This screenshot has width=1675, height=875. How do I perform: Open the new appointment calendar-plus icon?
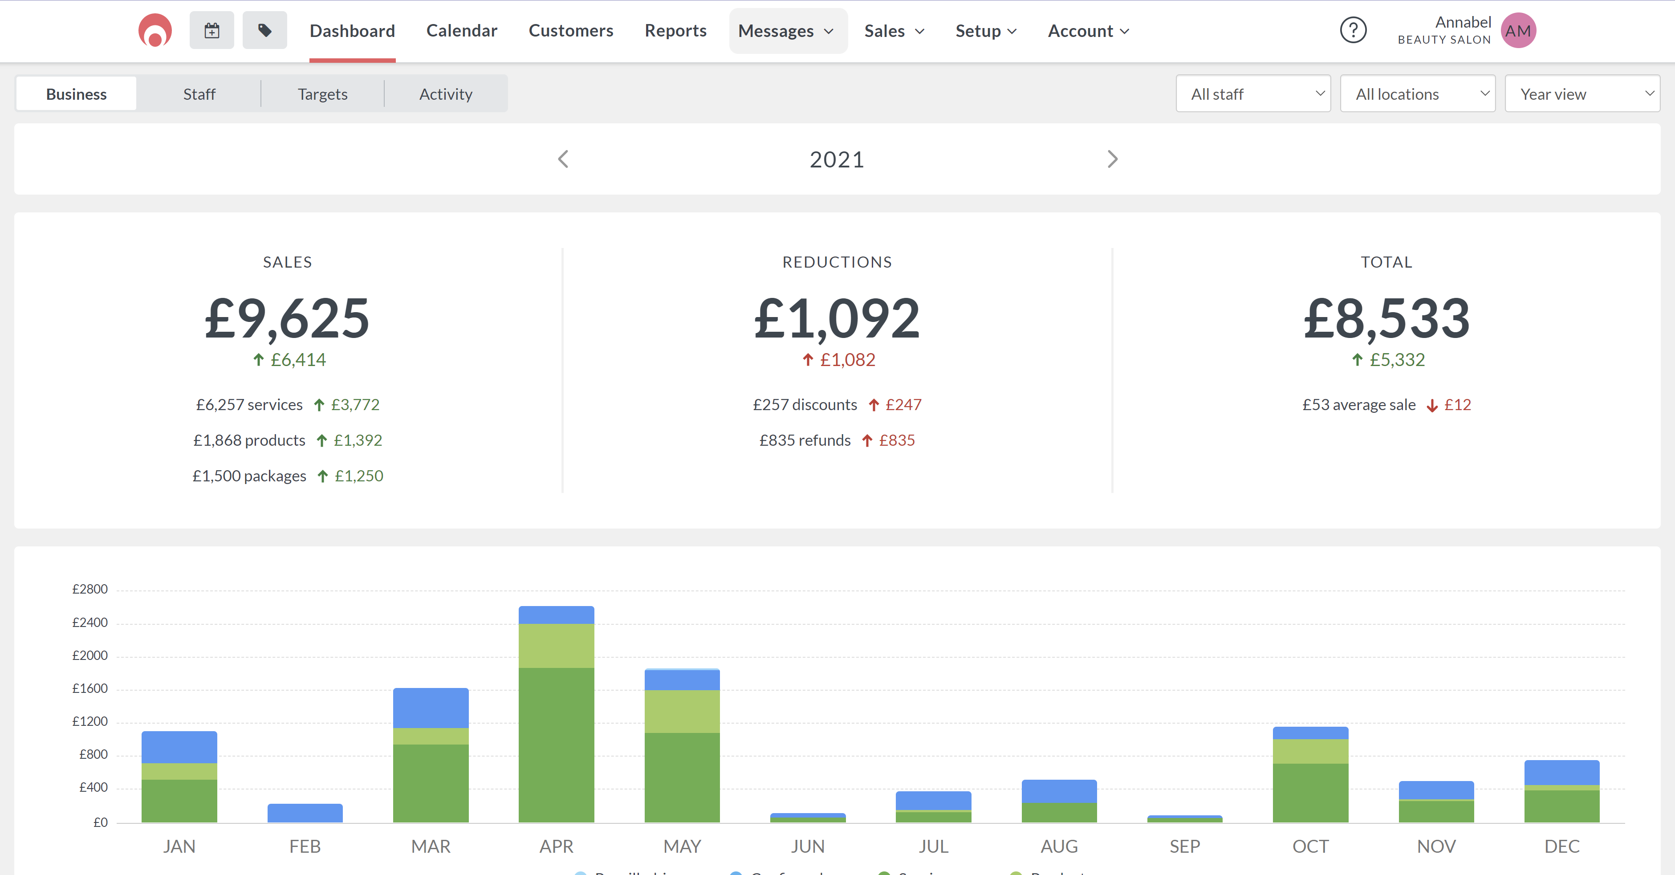212,31
